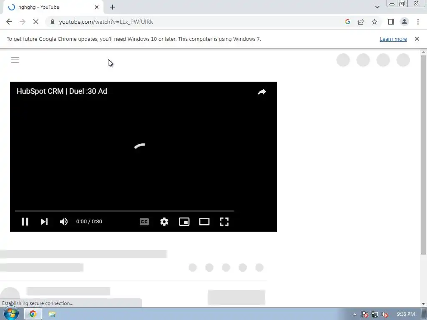The image size is (427, 320).
Task: Share the video with the arrow icon
Action: pos(262,92)
